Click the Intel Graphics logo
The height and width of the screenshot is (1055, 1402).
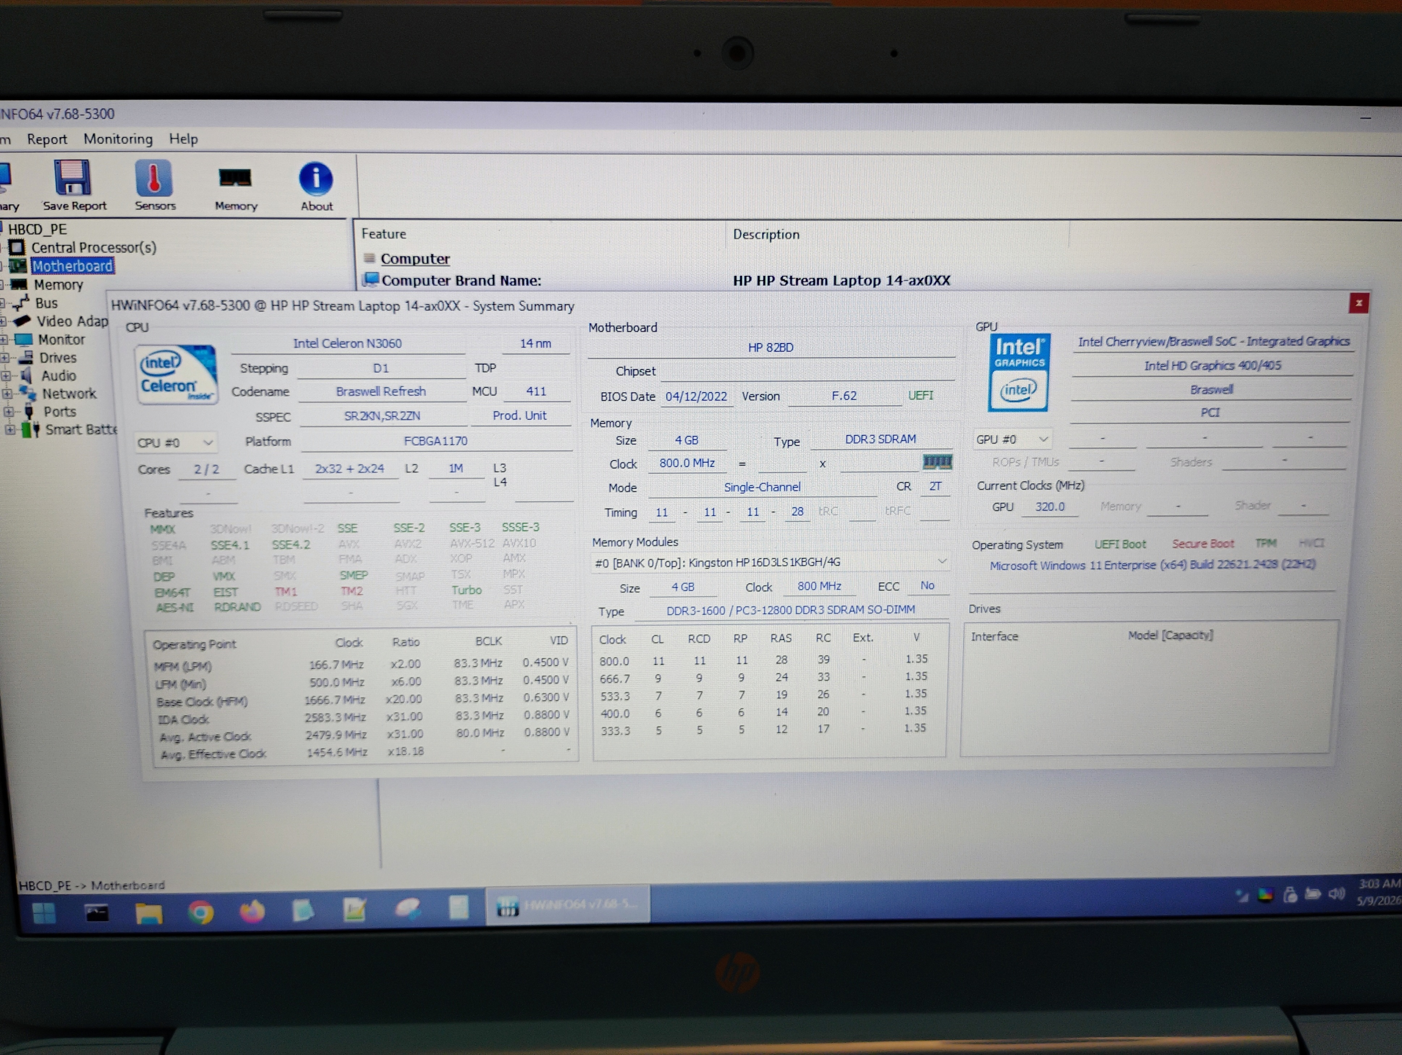[x=1019, y=373]
